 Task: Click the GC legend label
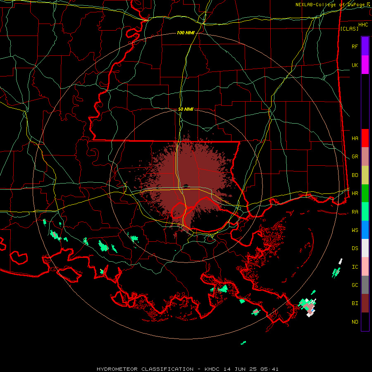[x=355, y=285]
